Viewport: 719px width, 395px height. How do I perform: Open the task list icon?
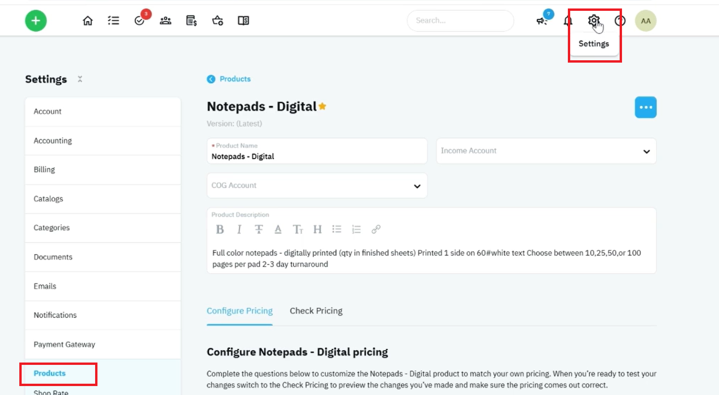pyautogui.click(x=113, y=21)
